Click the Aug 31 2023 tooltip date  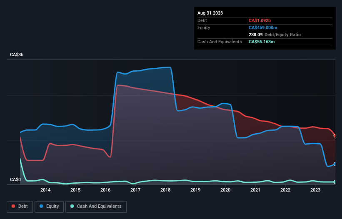(210, 13)
